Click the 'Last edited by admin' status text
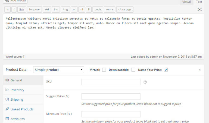The height and width of the screenshot is (123, 209). [x=166, y=57]
